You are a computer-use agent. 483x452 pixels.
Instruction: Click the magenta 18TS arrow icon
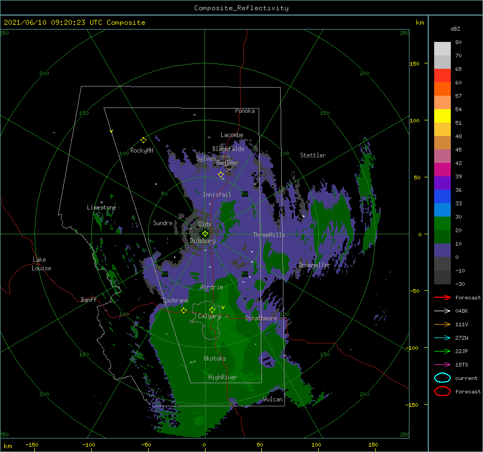point(442,365)
